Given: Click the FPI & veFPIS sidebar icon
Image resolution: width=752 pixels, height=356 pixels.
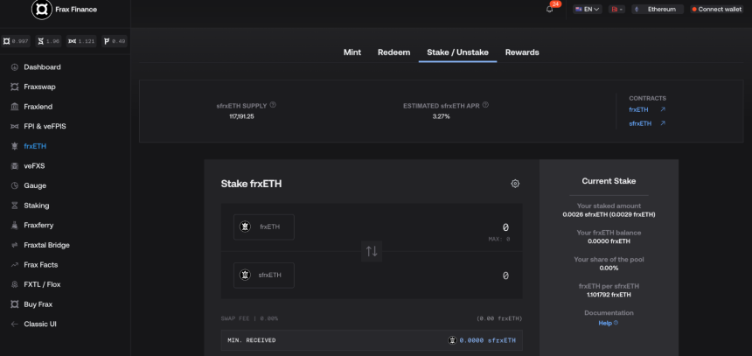Looking at the screenshot, I should click(x=14, y=126).
